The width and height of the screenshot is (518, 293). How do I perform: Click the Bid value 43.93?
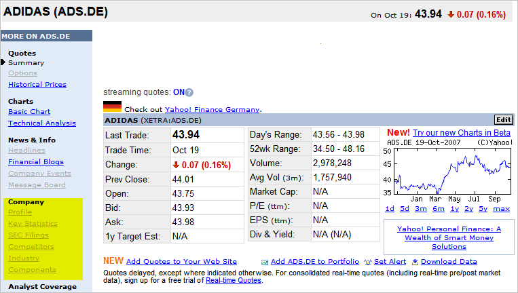tap(183, 208)
